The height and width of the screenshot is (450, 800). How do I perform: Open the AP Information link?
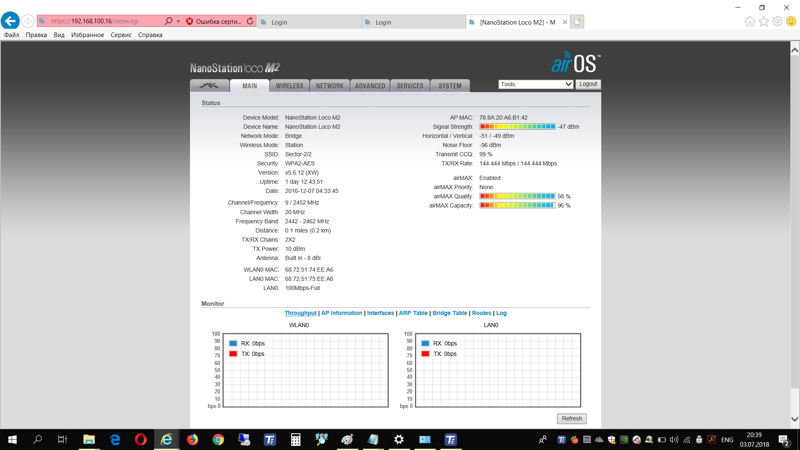coord(342,313)
